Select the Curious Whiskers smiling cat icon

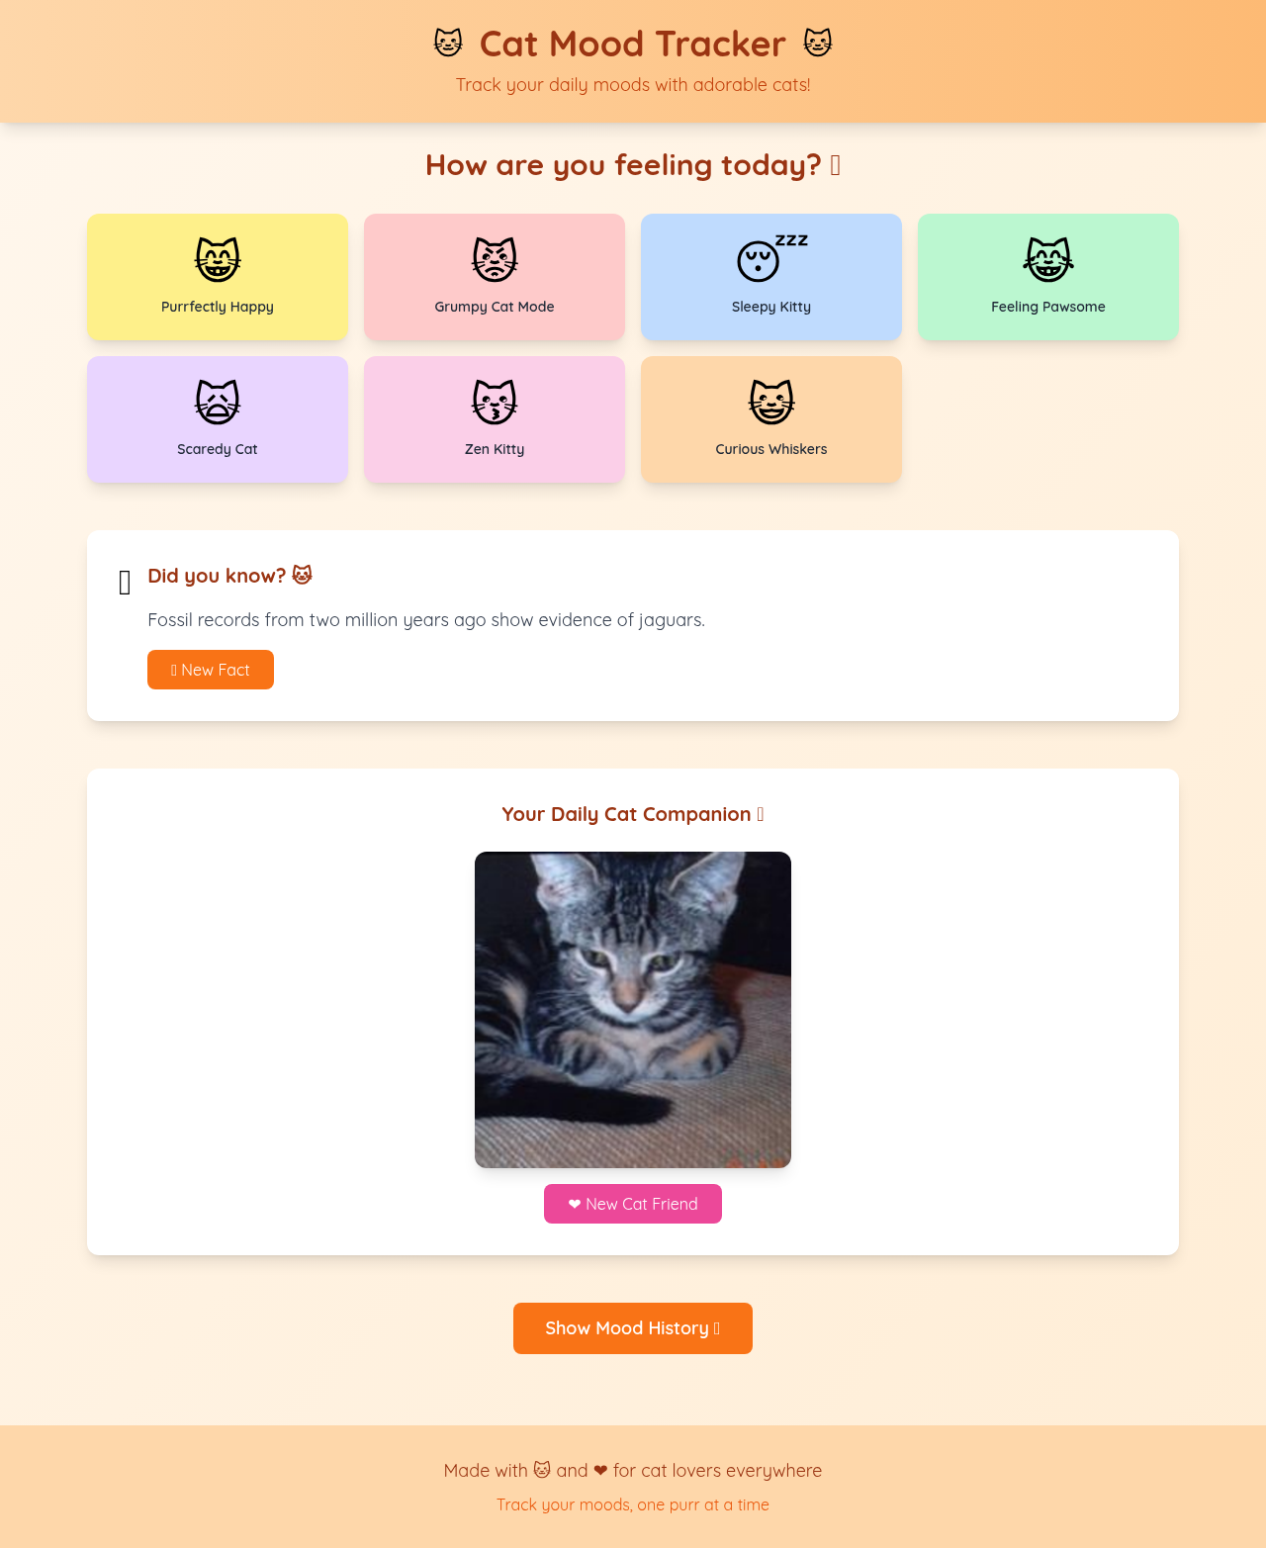click(x=771, y=401)
